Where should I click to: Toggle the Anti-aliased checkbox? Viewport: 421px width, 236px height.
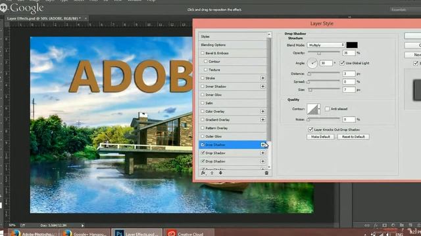pos(327,109)
